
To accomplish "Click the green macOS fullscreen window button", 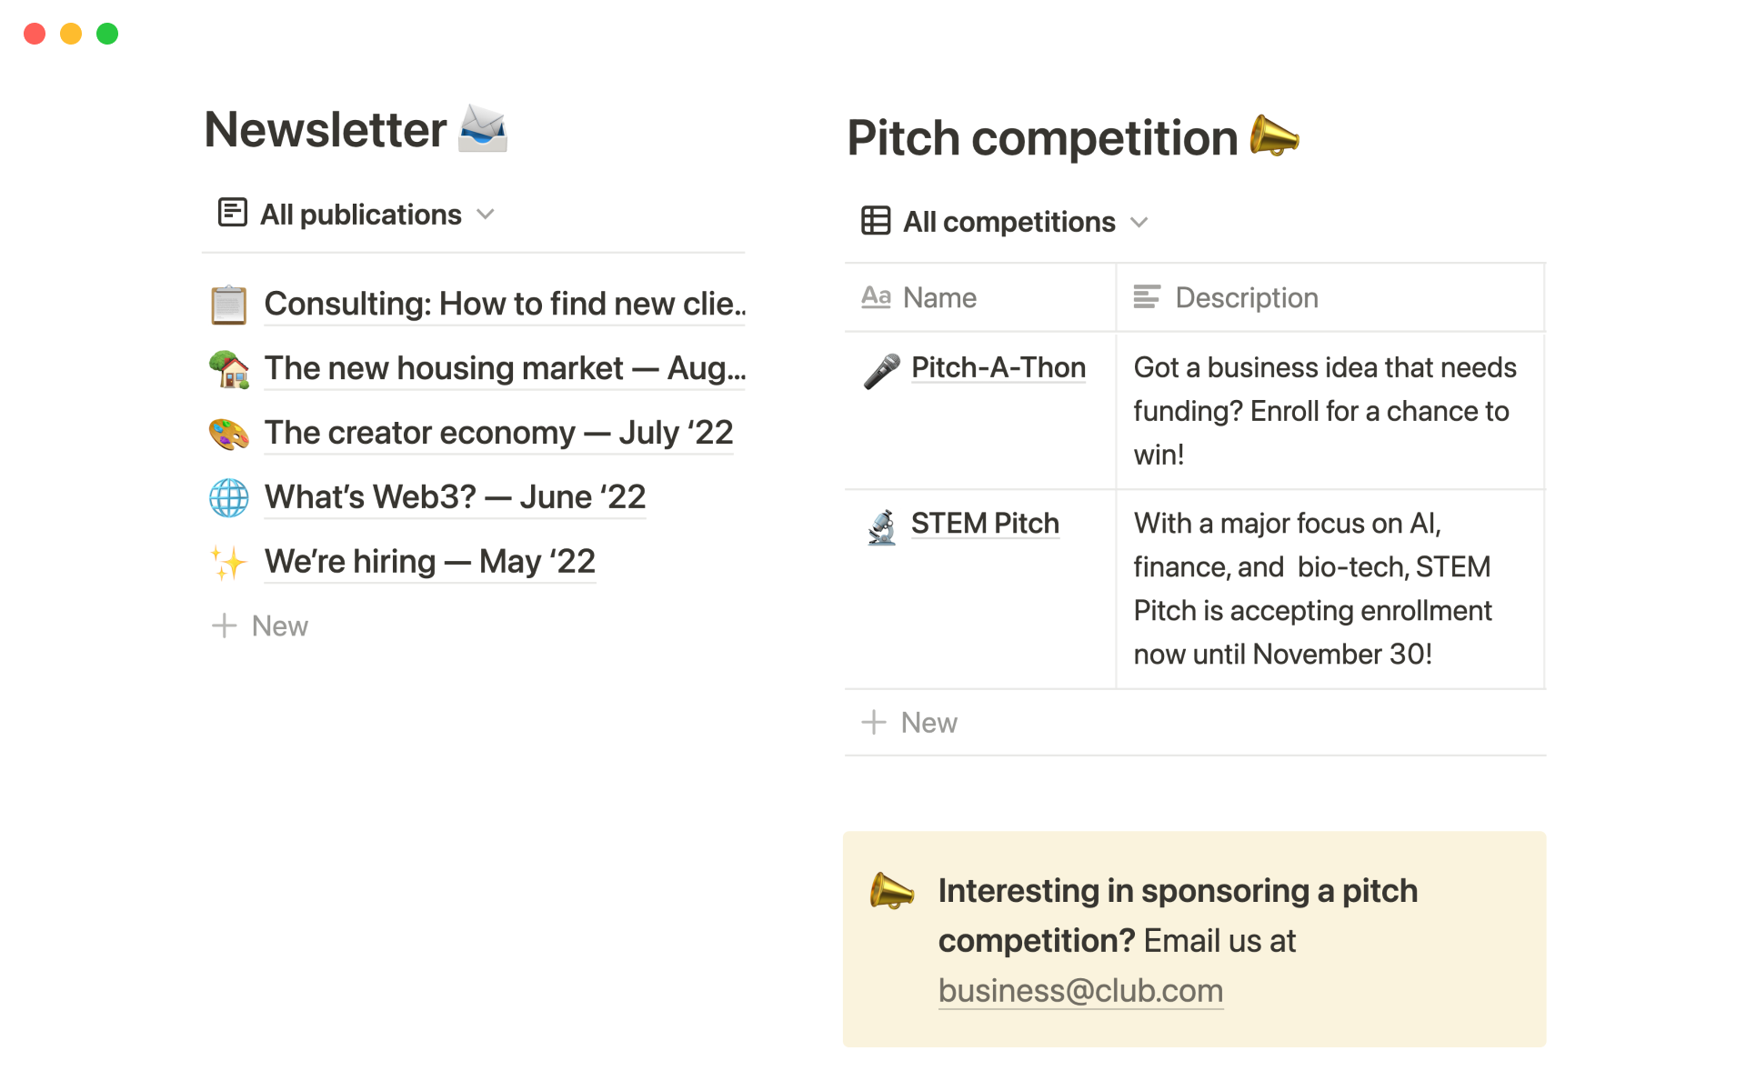I will tap(107, 34).
